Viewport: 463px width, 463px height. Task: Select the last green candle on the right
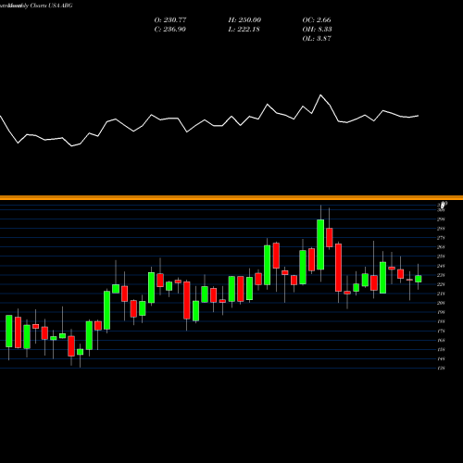click(419, 279)
